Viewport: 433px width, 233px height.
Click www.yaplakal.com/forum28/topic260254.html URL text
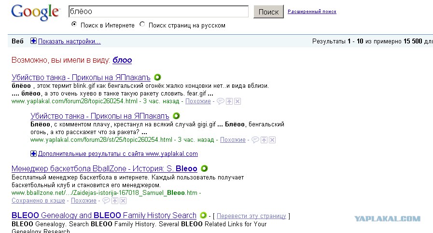coord(74,101)
